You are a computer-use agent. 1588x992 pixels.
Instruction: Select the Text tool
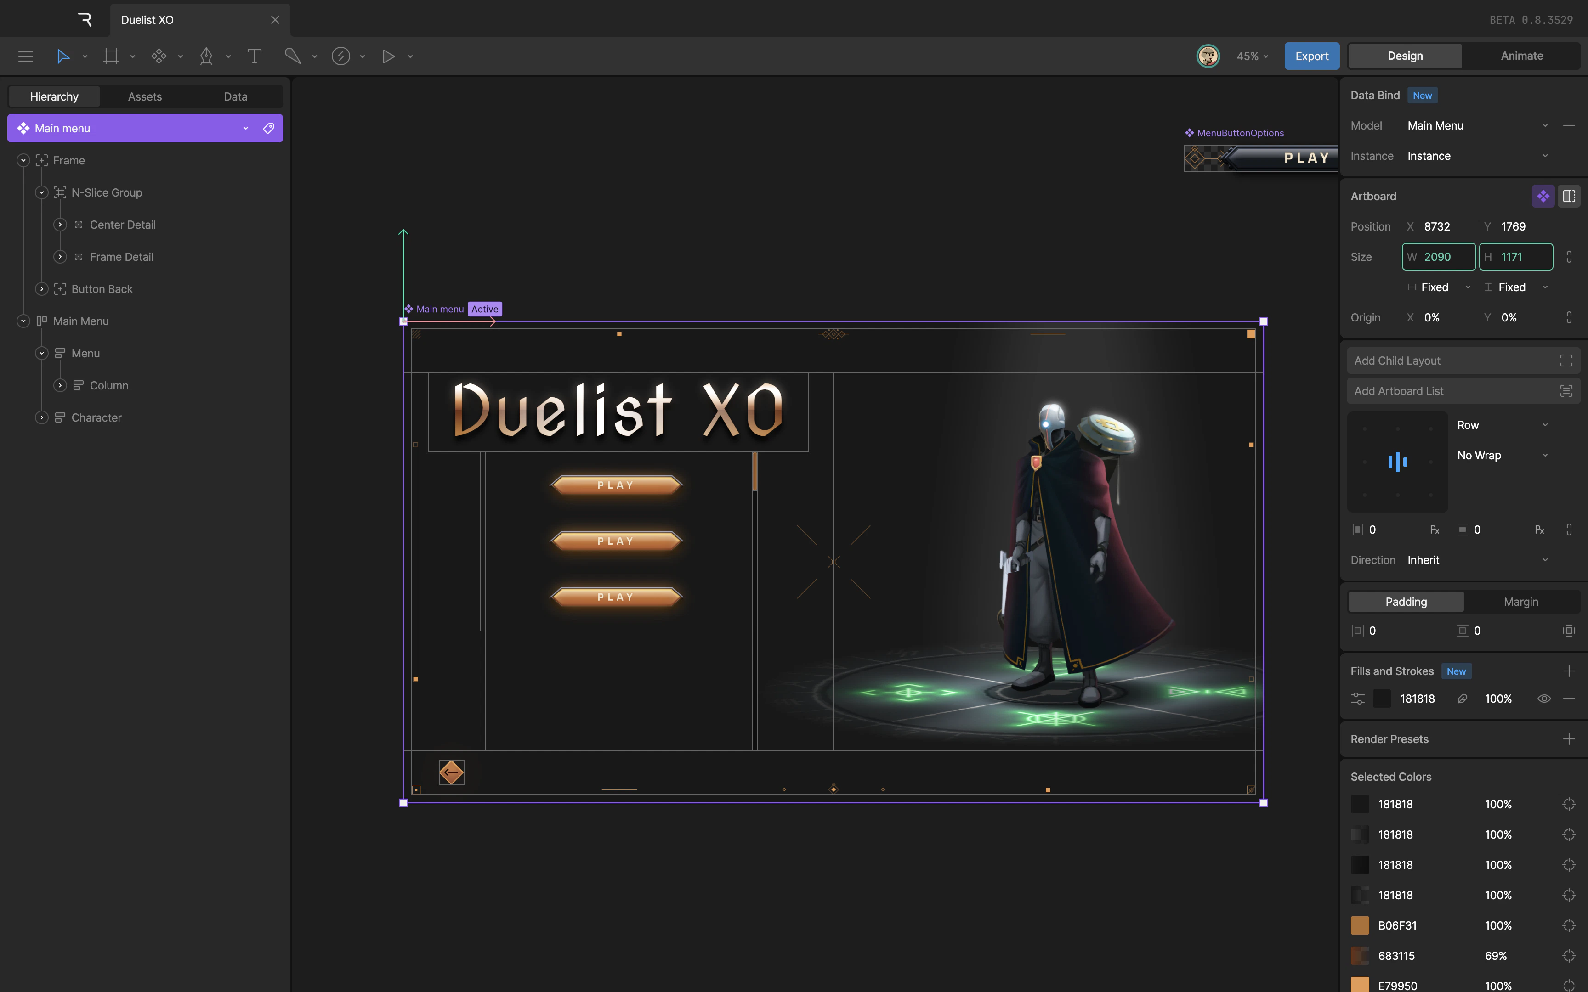coord(254,56)
